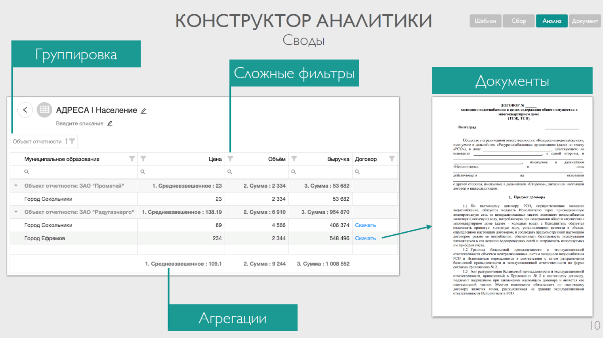Open filter on Объект отчетности grouping chip

coord(72,141)
